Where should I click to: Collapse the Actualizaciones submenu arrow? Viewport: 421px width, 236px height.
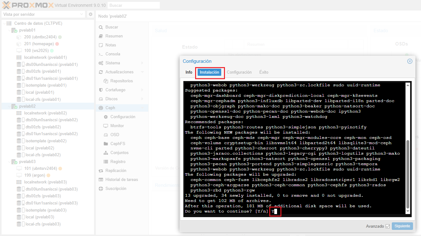click(x=142, y=72)
